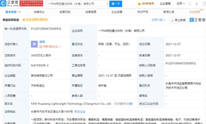
Task: Click the 企业类型 field label
Action: pos(10,76)
